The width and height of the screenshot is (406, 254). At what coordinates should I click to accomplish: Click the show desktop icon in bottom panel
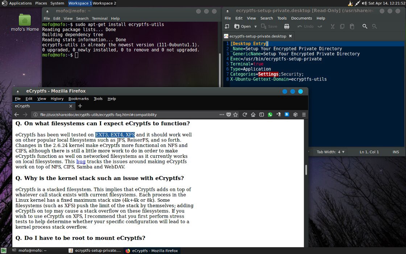coord(4,251)
